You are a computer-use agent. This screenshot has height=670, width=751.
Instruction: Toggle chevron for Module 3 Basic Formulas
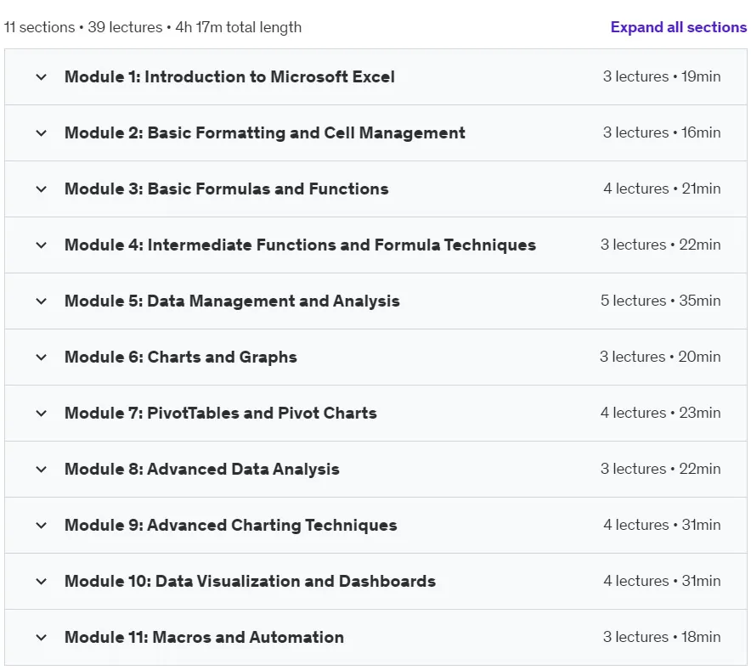coord(41,189)
